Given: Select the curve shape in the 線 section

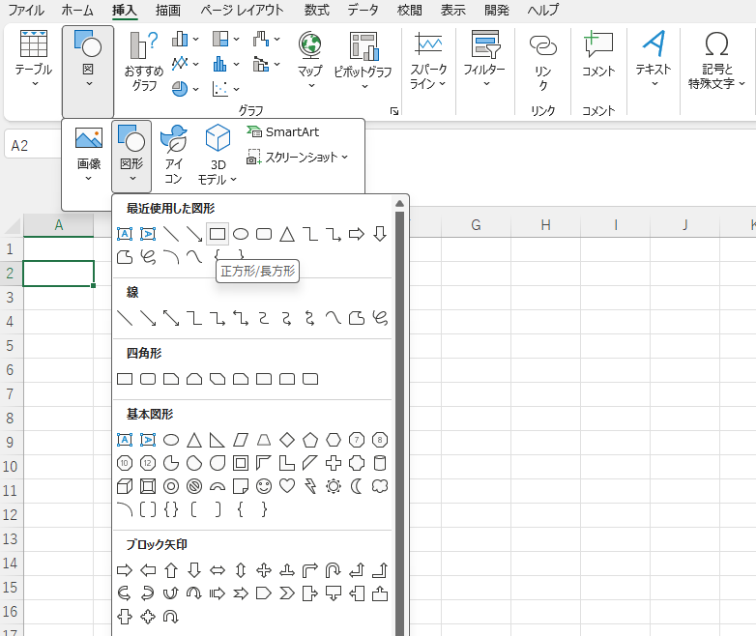Looking at the screenshot, I should coord(334,318).
